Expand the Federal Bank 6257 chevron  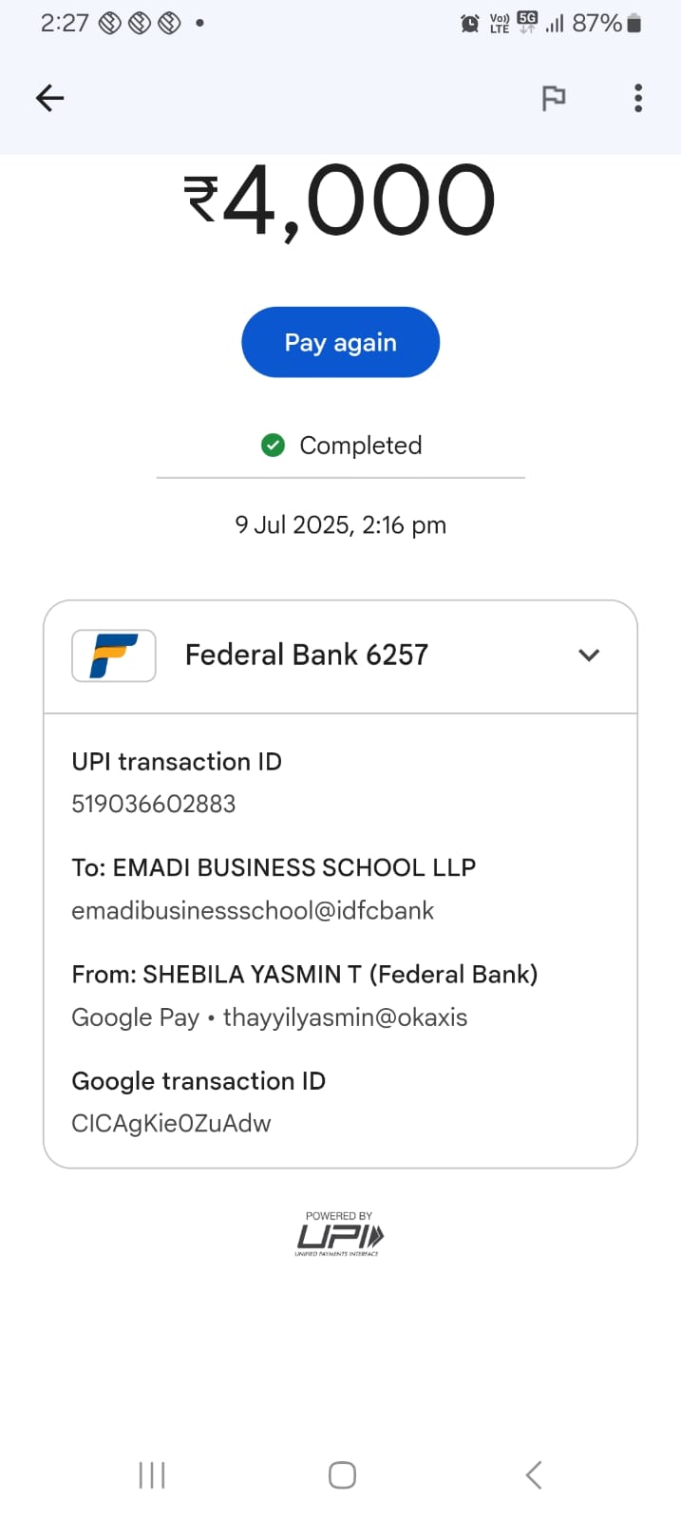point(589,655)
